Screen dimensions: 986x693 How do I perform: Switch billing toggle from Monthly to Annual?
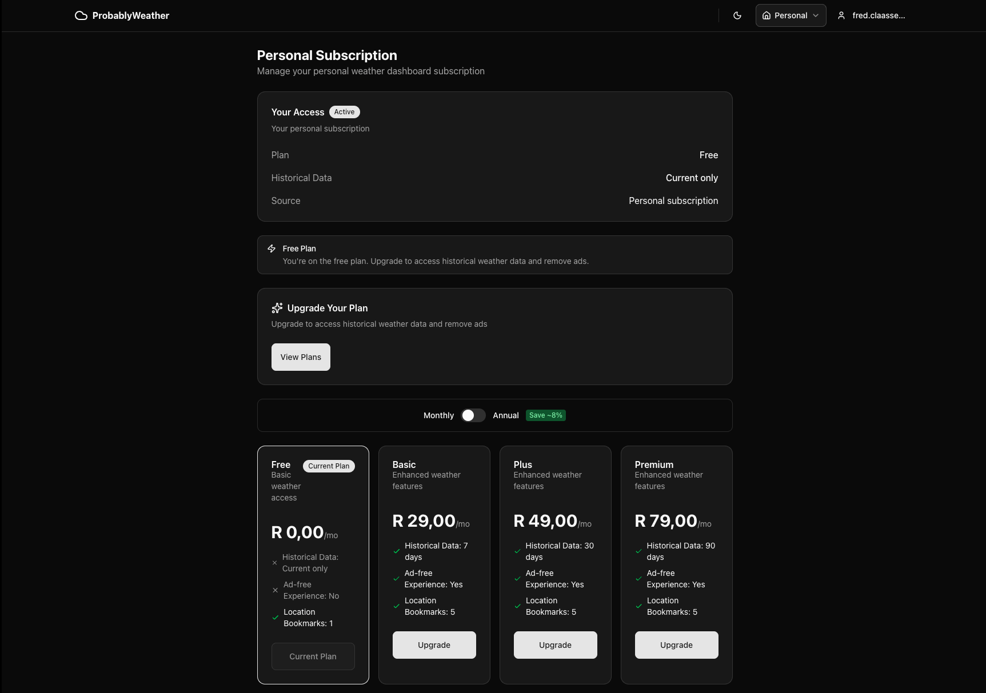pos(473,415)
